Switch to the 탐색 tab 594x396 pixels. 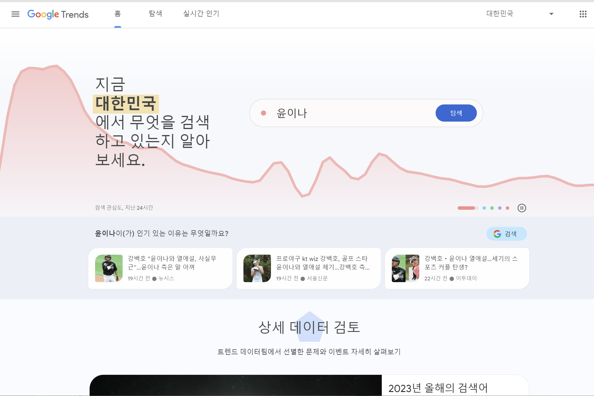(155, 14)
